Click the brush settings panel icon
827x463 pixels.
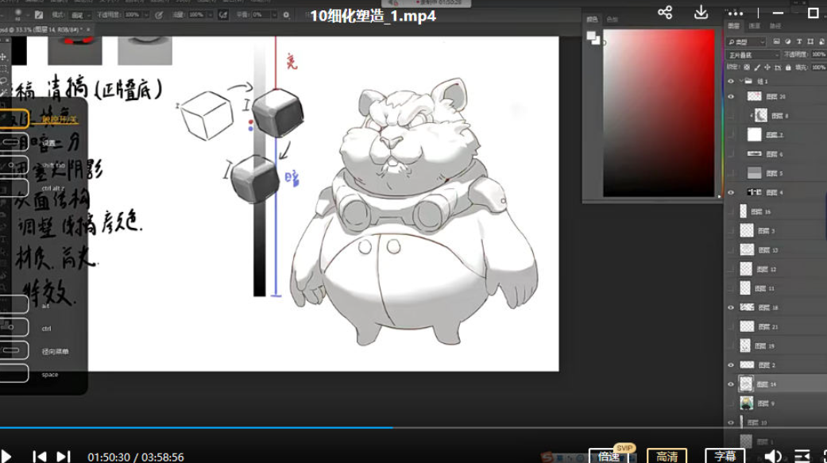click(38, 15)
